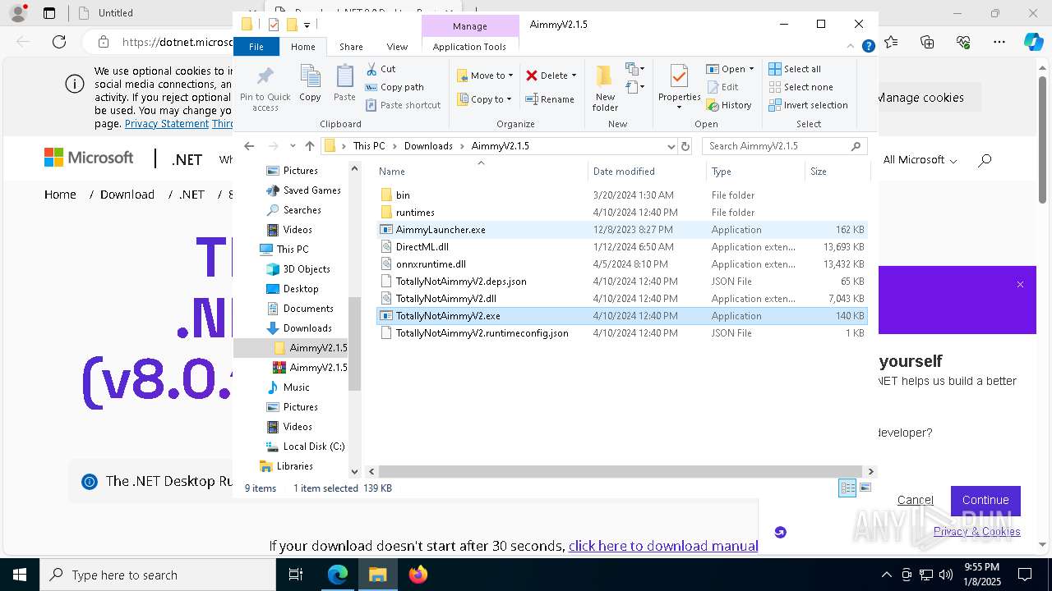This screenshot has height=591, width=1052.
Task: Expand the Open button dropdown arrow
Action: [x=751, y=69]
